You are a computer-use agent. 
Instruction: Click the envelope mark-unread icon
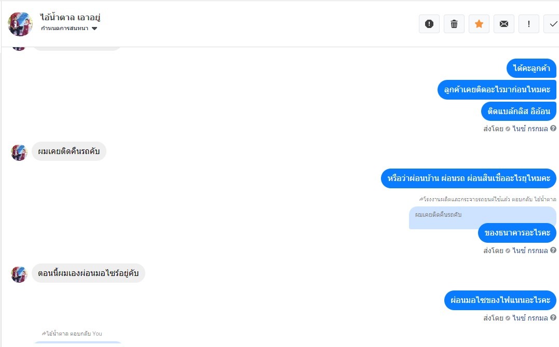pyautogui.click(x=504, y=24)
